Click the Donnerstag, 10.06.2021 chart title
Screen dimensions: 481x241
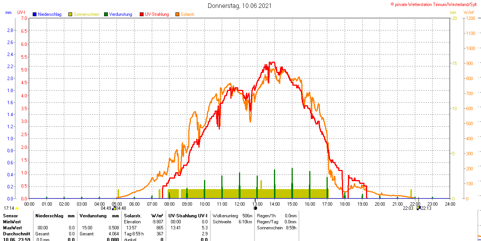[x=239, y=6]
